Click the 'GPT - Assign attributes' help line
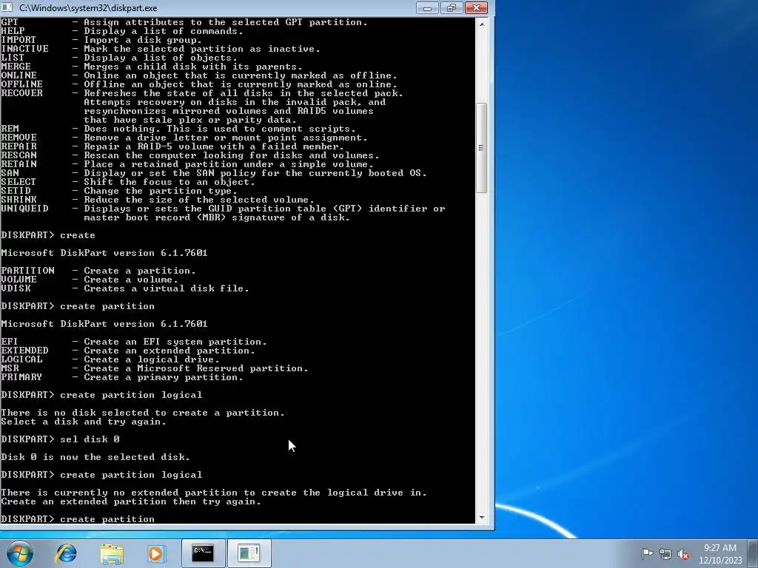This screenshot has width=758, height=568. pos(184,22)
